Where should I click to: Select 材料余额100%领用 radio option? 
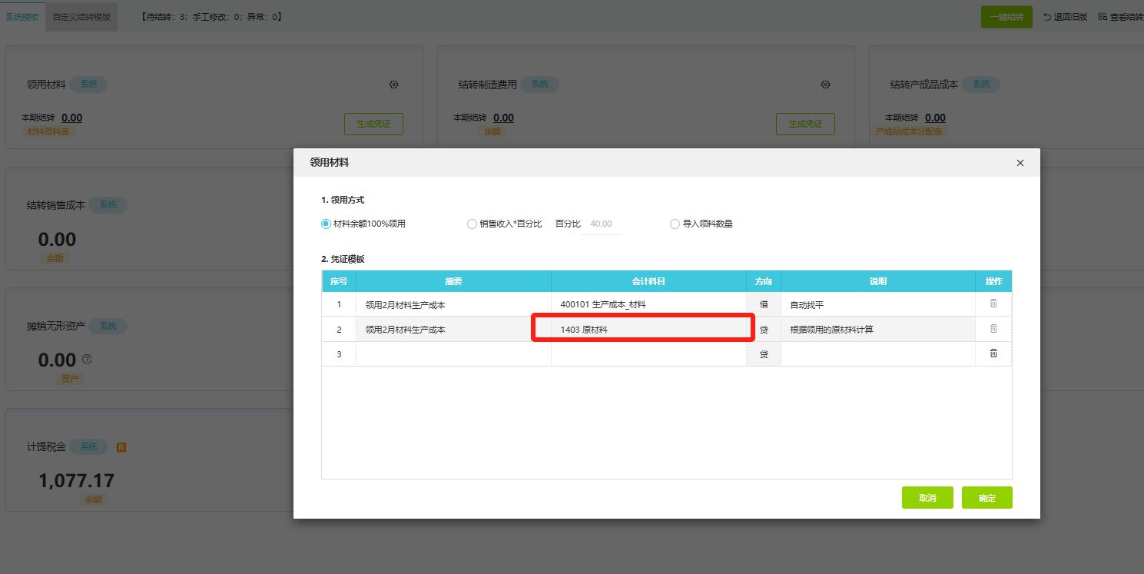pos(326,224)
